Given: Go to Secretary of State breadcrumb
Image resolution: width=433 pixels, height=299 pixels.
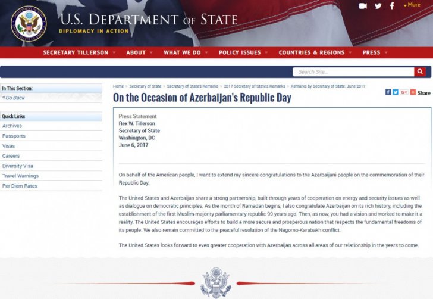Looking at the screenshot, I should pyautogui.click(x=145, y=86).
